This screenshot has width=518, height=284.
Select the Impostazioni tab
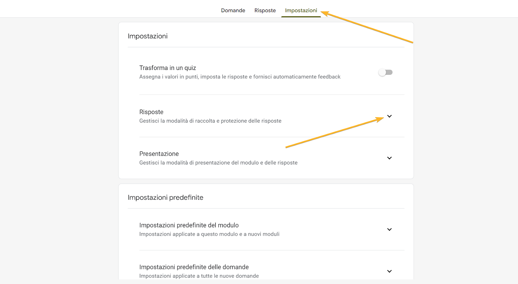[x=301, y=10]
